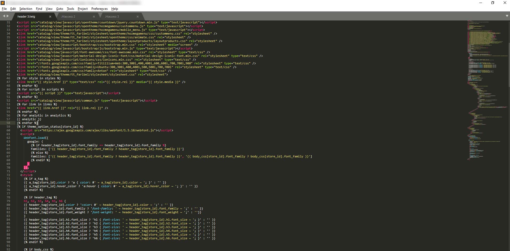Click the '{% if a_tag %}' line
This screenshot has height=251, width=510.
click(36, 179)
